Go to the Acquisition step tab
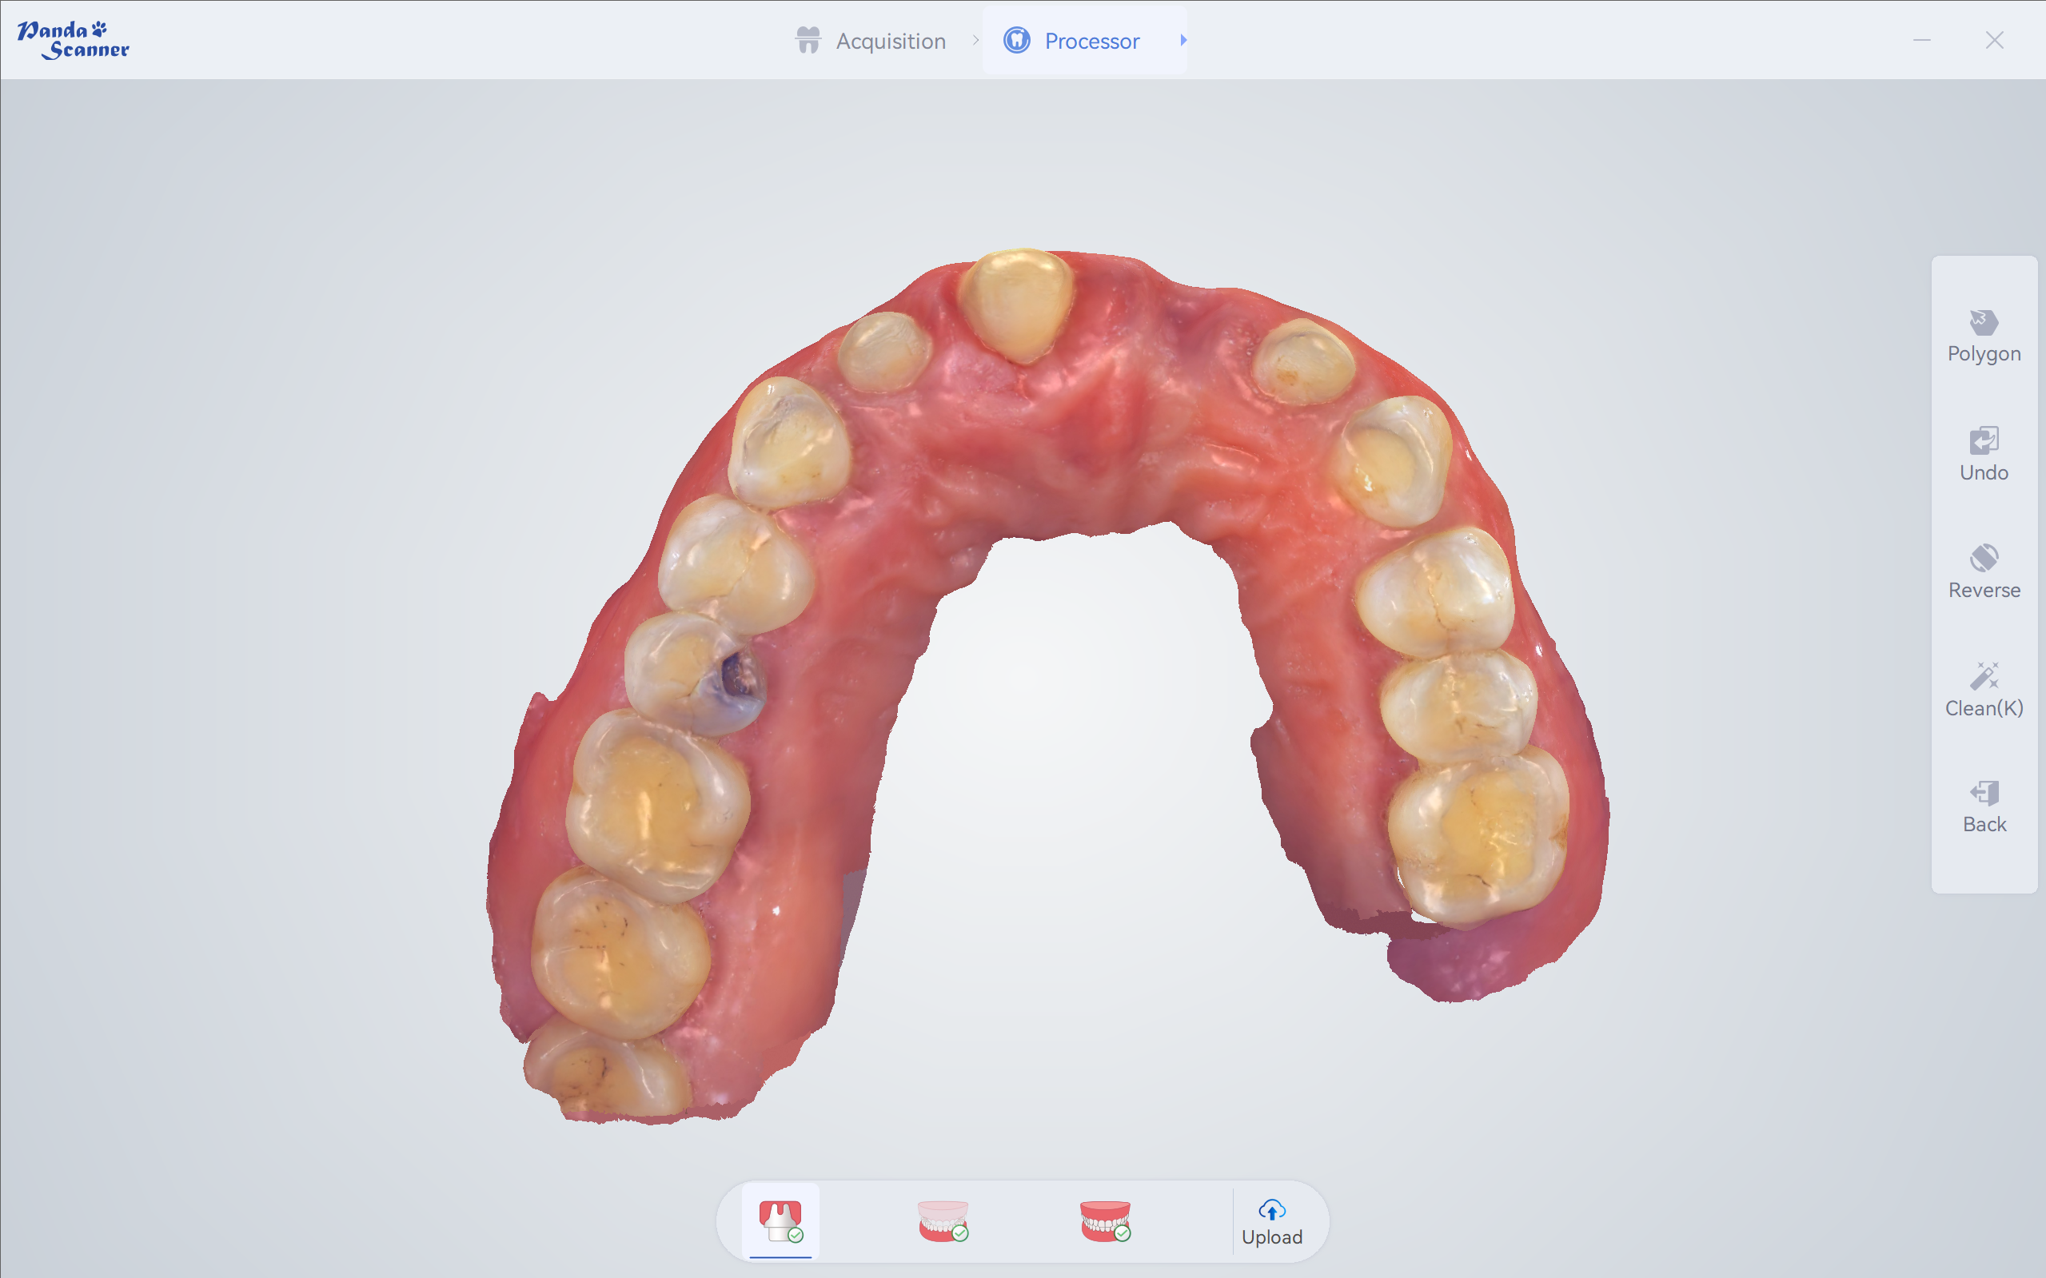This screenshot has width=2046, height=1278. pos(890,41)
